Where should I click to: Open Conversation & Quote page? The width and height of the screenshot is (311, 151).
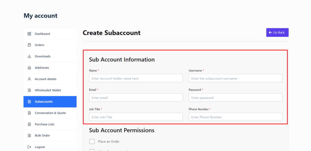pyautogui.click(x=50, y=113)
